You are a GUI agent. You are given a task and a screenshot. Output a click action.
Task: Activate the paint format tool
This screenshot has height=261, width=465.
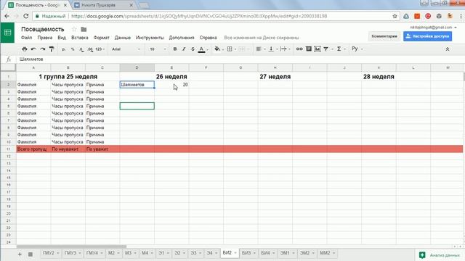pyautogui.click(x=52, y=49)
